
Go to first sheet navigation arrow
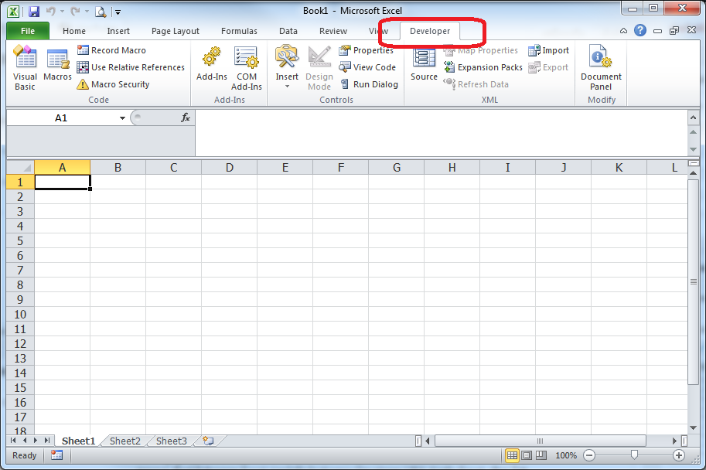point(12,441)
